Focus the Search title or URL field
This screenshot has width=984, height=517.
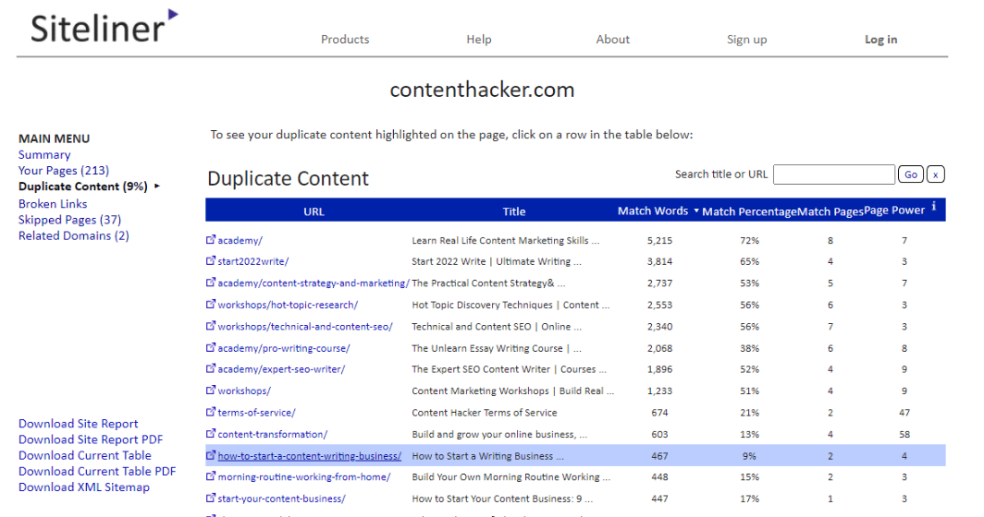834,174
